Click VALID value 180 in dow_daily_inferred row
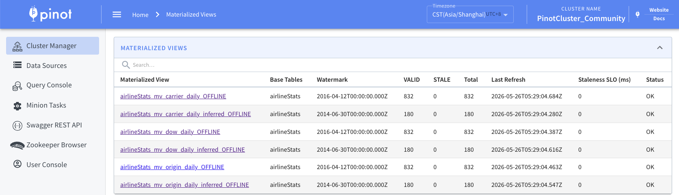The image size is (679, 195). click(x=409, y=150)
